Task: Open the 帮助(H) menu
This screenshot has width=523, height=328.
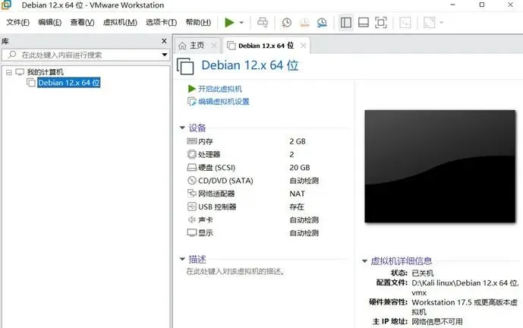Action: coord(198,22)
